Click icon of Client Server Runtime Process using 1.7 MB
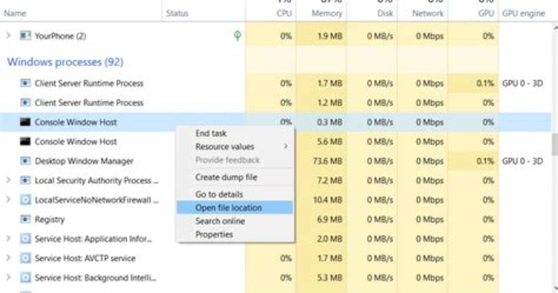Image resolution: width=558 pixels, height=293 pixels. (x=25, y=84)
